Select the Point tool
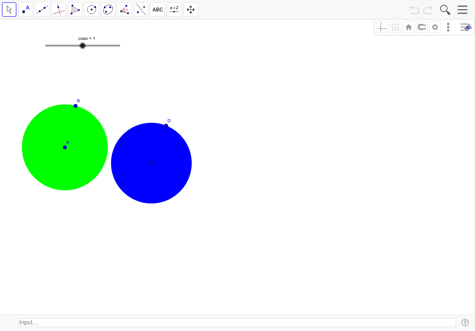475x331 pixels. point(26,10)
